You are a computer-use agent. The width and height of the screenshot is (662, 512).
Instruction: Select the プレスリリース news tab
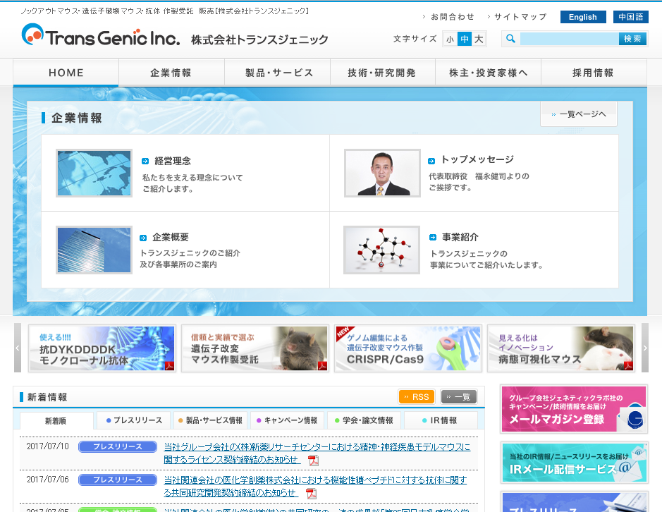click(x=133, y=420)
